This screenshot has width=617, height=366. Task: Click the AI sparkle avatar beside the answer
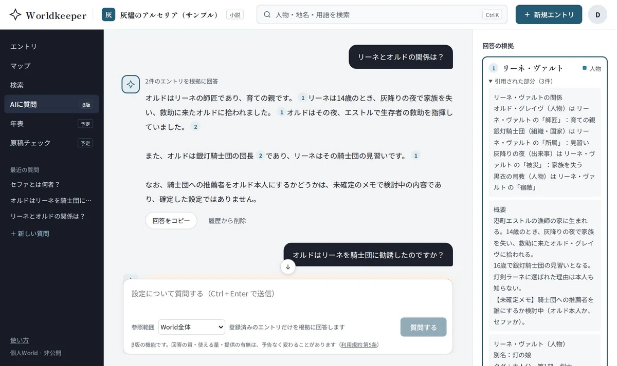[x=131, y=84]
